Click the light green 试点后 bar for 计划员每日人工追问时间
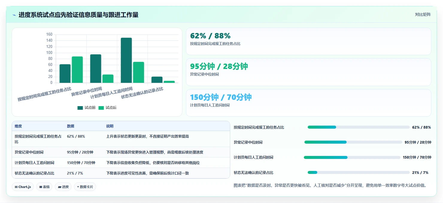 [x=139, y=72]
